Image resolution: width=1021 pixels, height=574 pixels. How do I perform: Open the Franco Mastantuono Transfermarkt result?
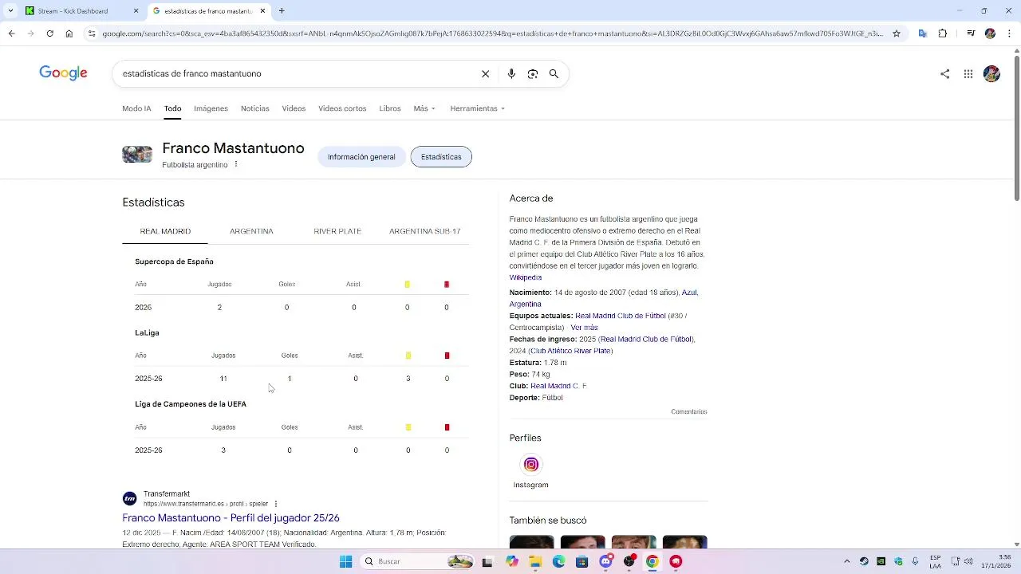(x=231, y=518)
